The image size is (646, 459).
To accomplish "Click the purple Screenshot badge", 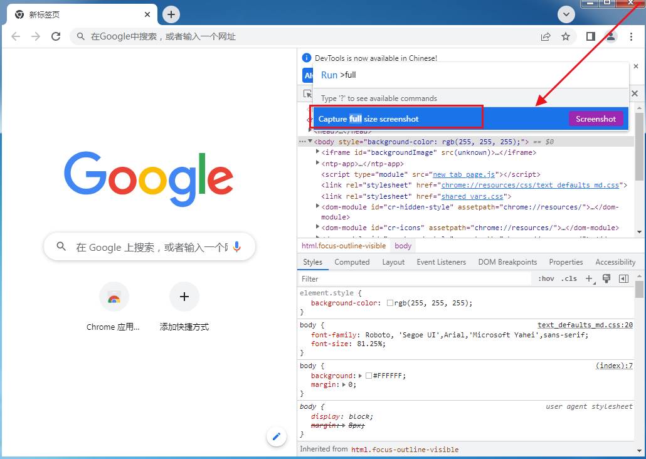I will [596, 119].
